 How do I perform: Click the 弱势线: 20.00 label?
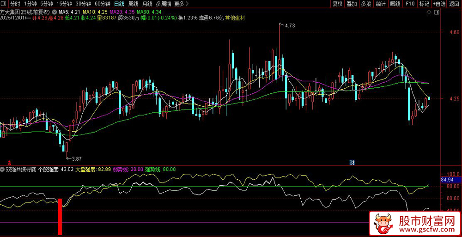(128, 170)
